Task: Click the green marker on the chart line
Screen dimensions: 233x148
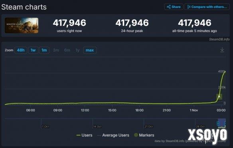Action: point(219,97)
